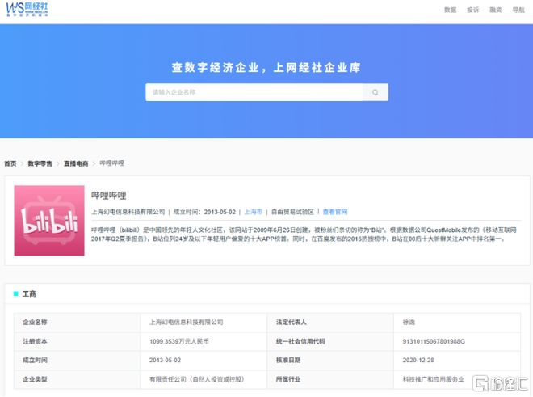The width and height of the screenshot is (533, 397).
Task: Open the 融资 navigation menu
Action: pyautogui.click(x=496, y=10)
